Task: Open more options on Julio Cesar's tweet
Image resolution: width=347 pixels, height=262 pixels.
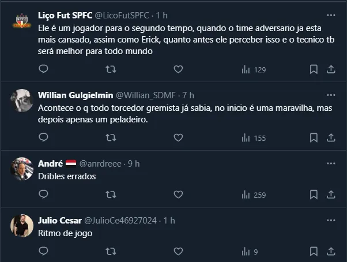Action: tap(331, 221)
